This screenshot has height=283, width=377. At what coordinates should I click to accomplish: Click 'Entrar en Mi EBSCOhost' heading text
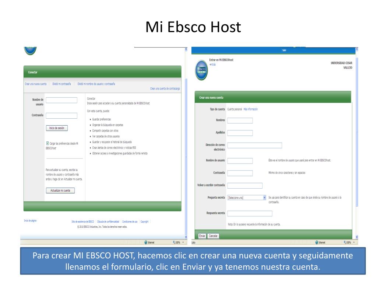click(x=221, y=60)
